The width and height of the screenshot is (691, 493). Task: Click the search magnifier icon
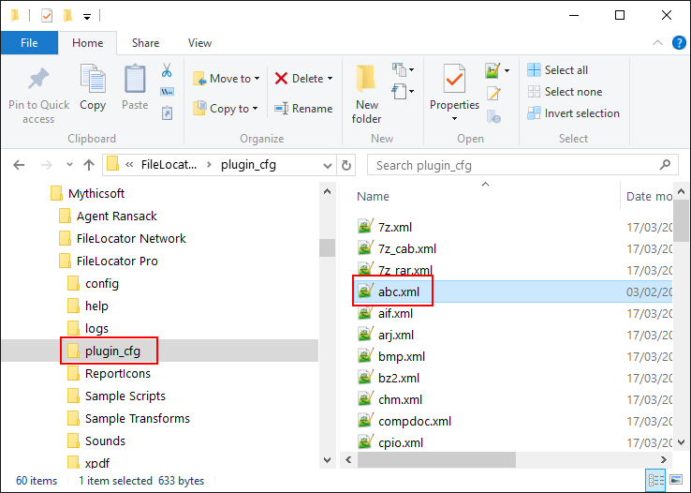click(x=665, y=165)
